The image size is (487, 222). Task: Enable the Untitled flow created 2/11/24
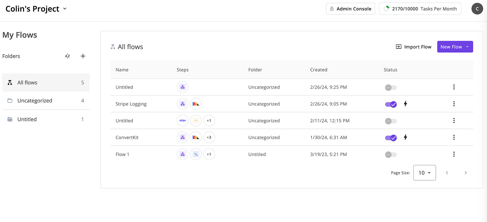[391, 121]
